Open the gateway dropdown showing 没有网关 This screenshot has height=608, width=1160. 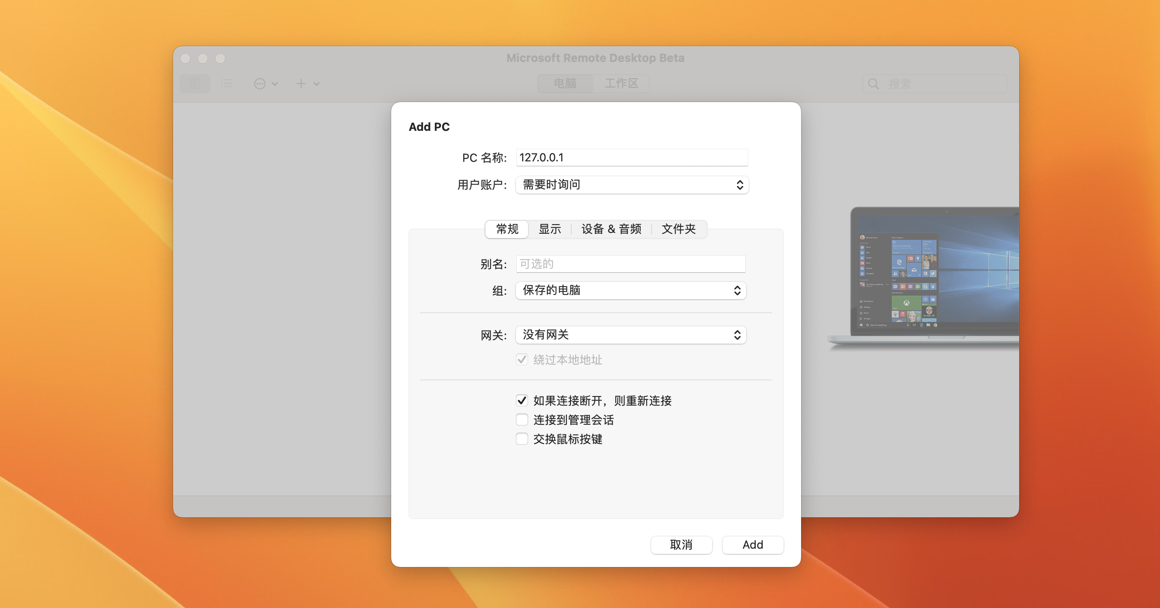[631, 335]
